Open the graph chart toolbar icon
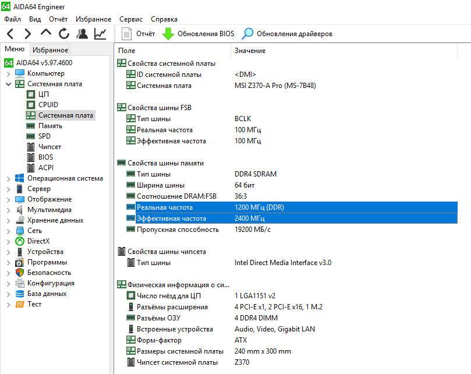This screenshot has height=374, width=471. click(x=100, y=34)
